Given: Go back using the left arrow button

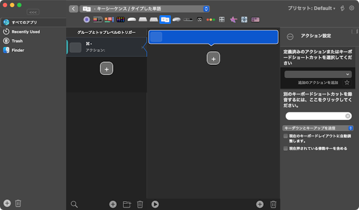Looking at the screenshot, I should tap(73, 9).
